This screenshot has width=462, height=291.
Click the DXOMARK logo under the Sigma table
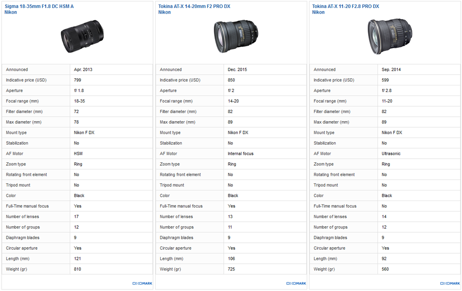[143, 283]
